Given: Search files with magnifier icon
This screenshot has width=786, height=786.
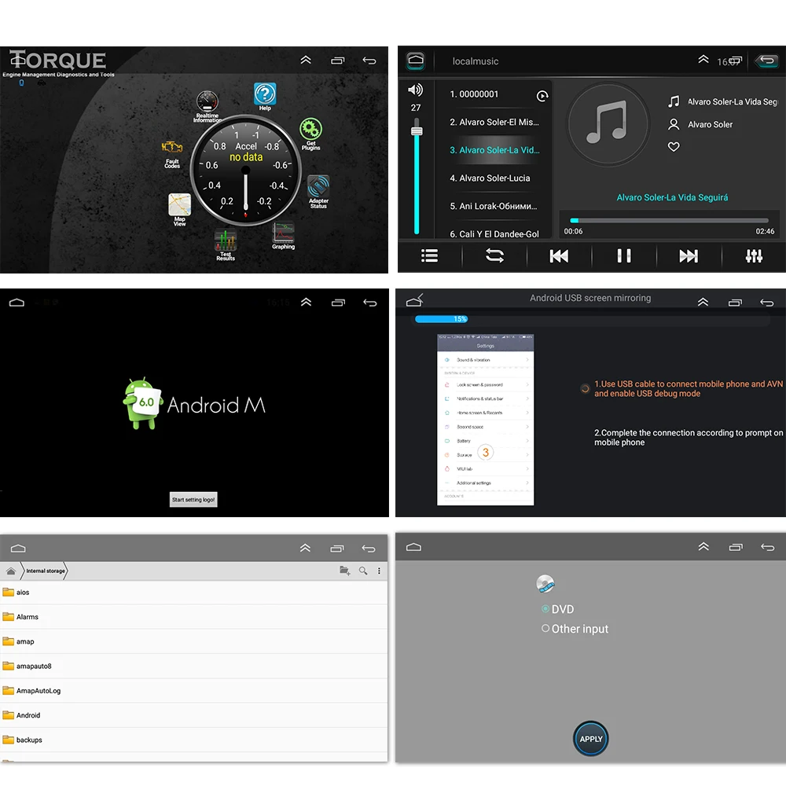Looking at the screenshot, I should click(x=363, y=571).
